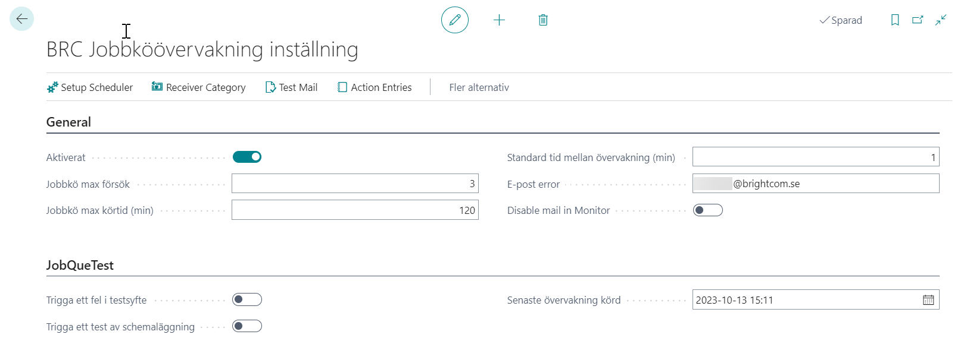The height and width of the screenshot is (347, 970).
Task: Click the E-post error field
Action: (816, 184)
